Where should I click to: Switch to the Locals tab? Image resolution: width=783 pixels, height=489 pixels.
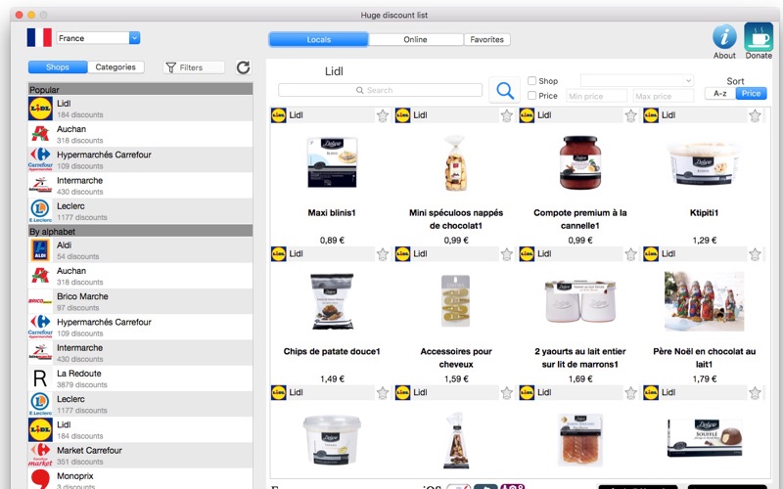point(319,39)
